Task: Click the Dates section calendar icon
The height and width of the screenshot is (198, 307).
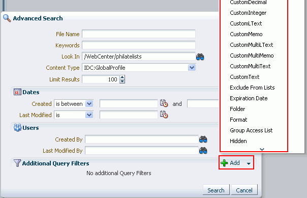Action: pyautogui.click(x=17, y=92)
